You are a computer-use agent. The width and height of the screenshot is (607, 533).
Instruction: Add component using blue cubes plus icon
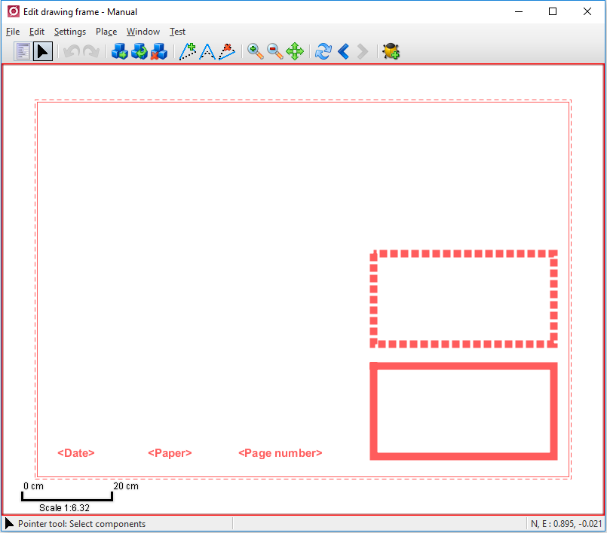coord(120,51)
